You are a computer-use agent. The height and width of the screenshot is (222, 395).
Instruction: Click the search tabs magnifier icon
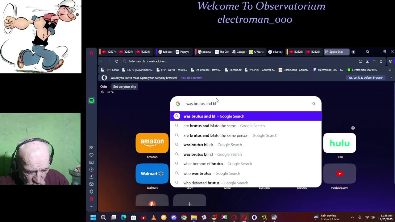coord(368,52)
